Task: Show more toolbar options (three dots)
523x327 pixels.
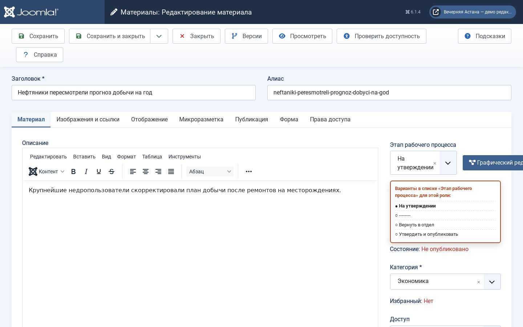Action: (x=249, y=171)
